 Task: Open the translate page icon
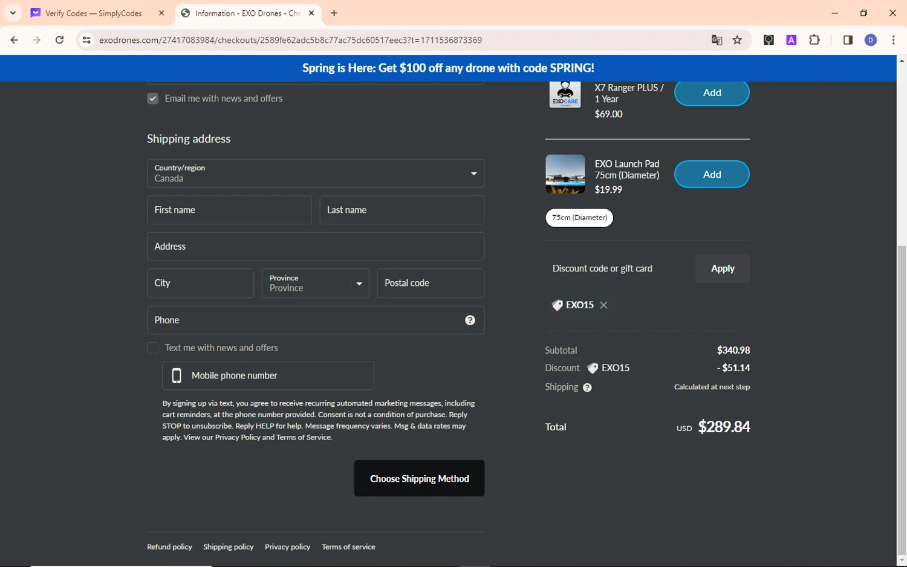pos(717,40)
